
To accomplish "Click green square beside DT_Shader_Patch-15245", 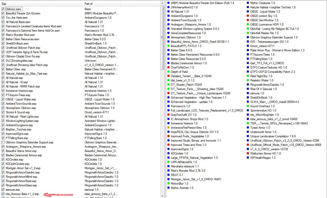I will 168,85.
